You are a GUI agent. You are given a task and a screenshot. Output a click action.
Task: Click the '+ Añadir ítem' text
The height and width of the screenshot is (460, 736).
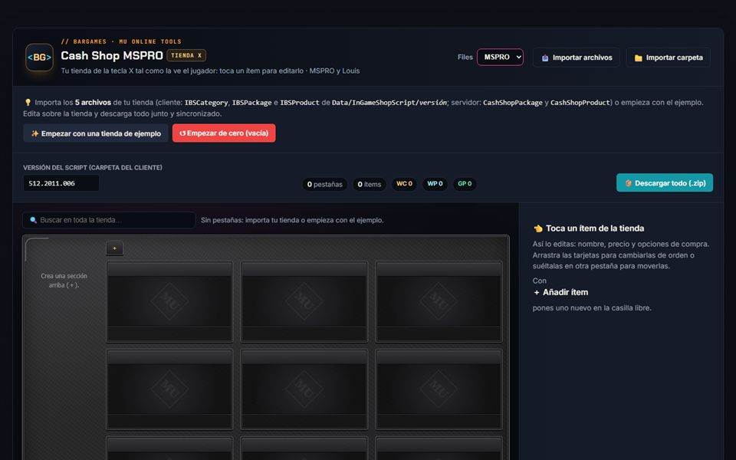pos(560,292)
